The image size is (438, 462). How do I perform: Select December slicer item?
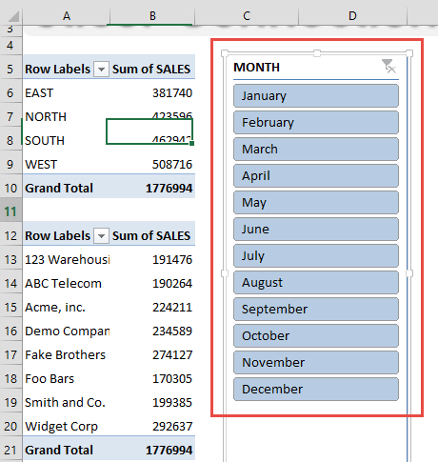[316, 389]
